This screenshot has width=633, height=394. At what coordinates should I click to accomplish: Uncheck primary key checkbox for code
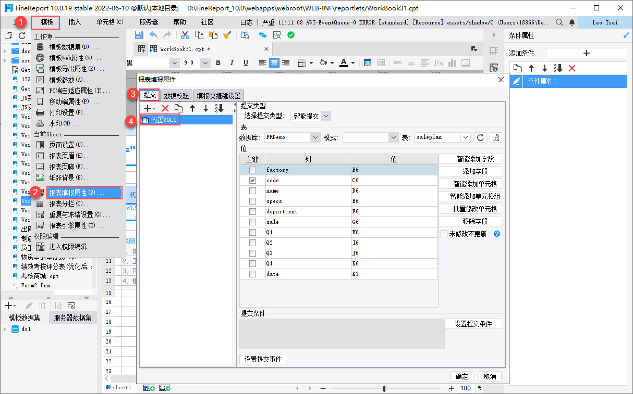click(253, 180)
